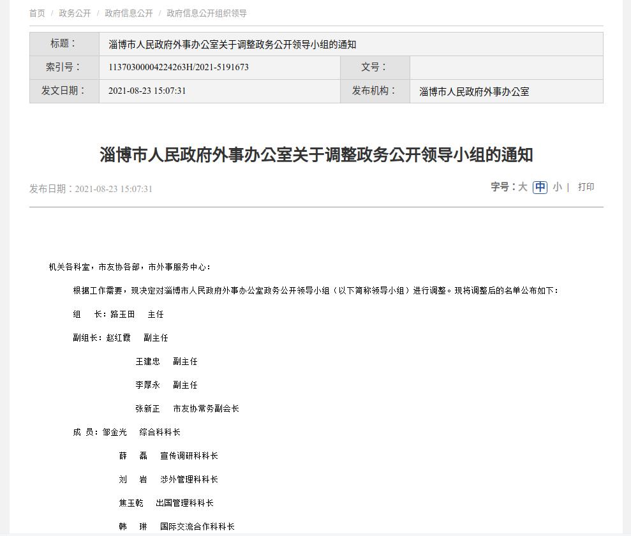This screenshot has width=631, height=536.
Task: Open the 政务公开 breadcrumb link
Action: coord(75,13)
